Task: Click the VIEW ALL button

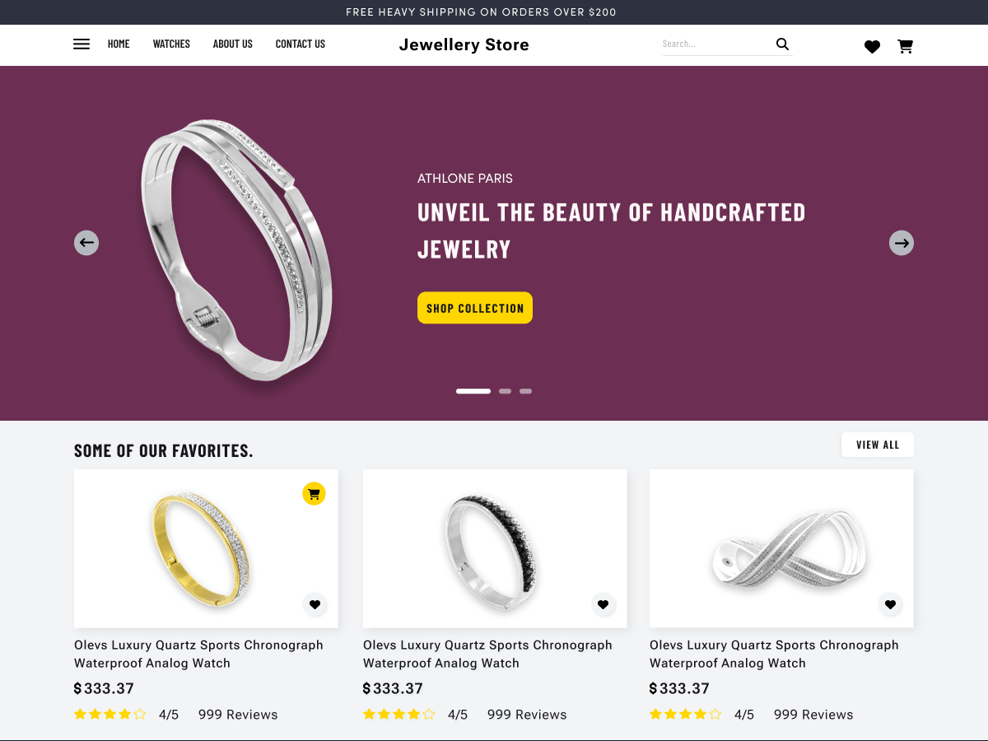Action: tap(877, 444)
